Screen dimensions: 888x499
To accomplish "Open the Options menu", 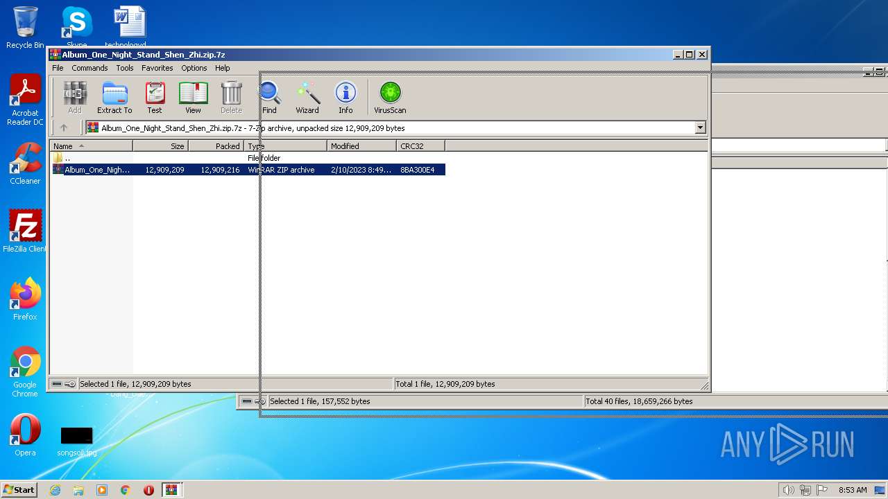I will tap(194, 68).
